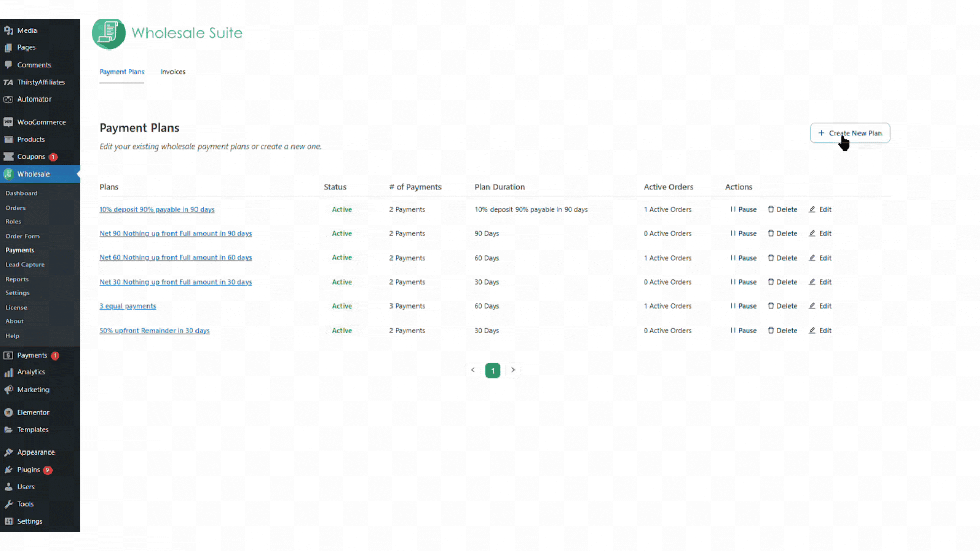The width and height of the screenshot is (980, 551).
Task: Open the Payments submenu under Wholesale
Action: pos(20,250)
